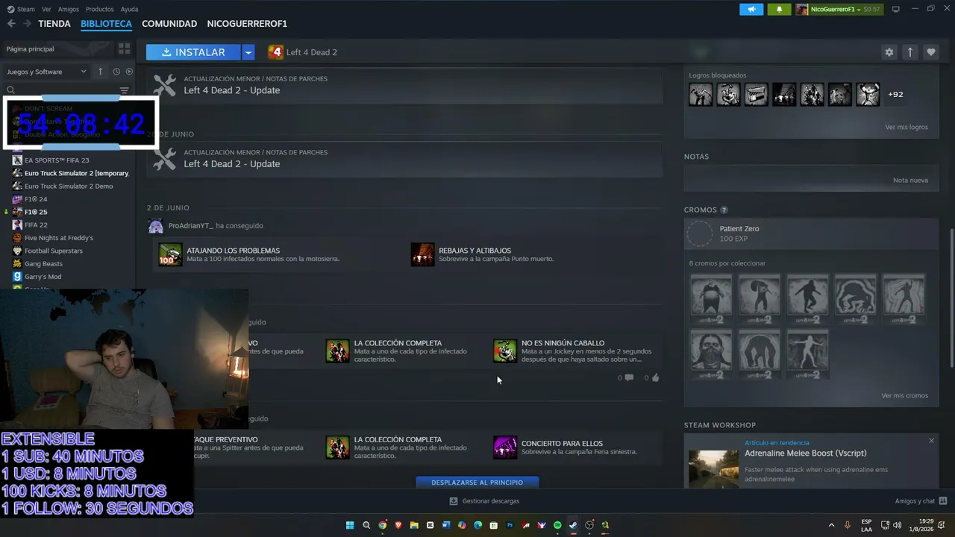Click the Nota nueva button
The height and width of the screenshot is (537, 955).
910,180
